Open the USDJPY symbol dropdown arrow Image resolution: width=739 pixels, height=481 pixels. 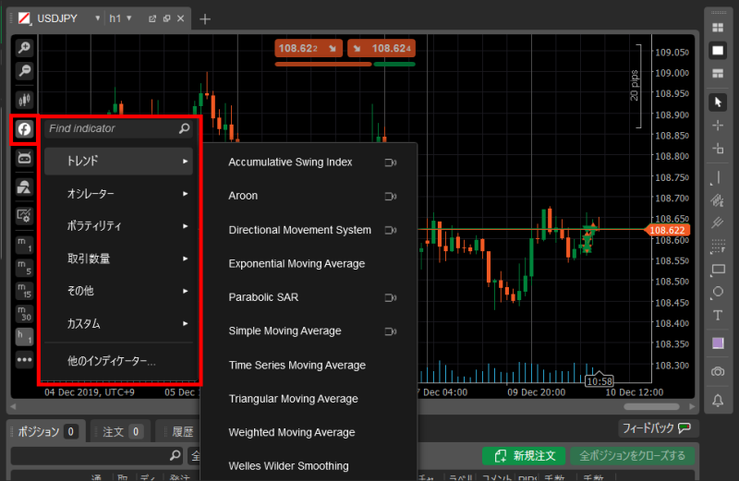click(98, 18)
